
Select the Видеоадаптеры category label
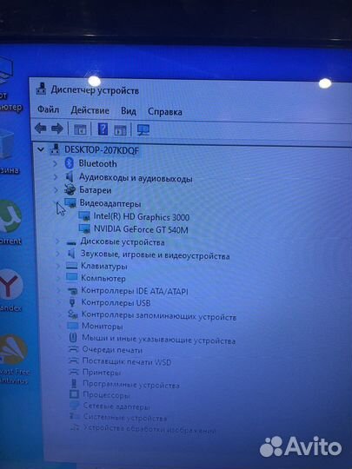110,203
